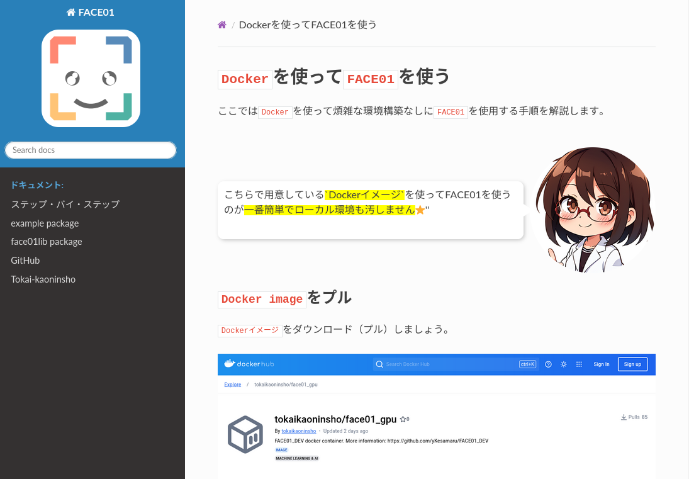The image size is (689, 479).
Task: Click the tokaikaoninsho/face01_gpu repository title
Action: pyautogui.click(x=336, y=420)
